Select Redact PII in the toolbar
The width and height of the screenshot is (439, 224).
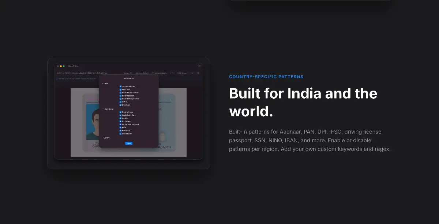127,73
